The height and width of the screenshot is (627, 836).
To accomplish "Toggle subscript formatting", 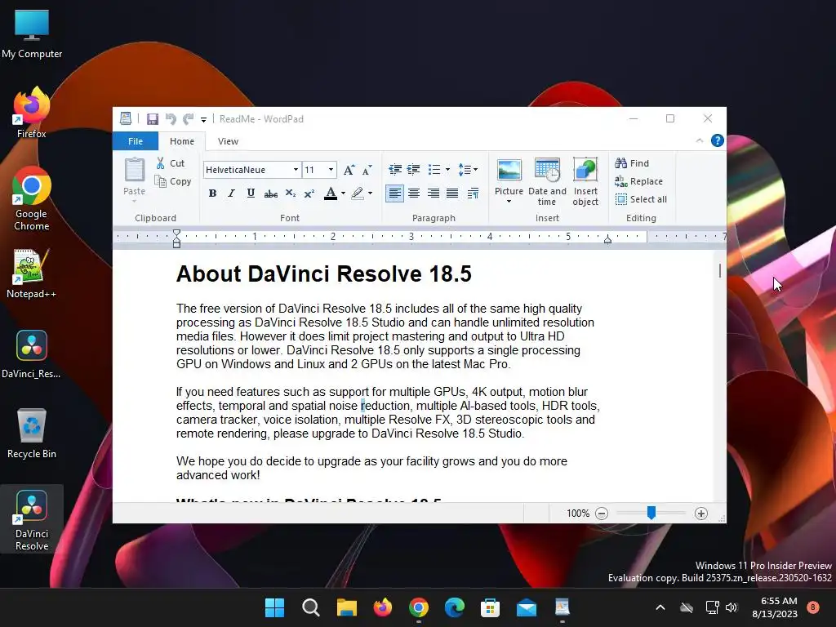I will point(290,193).
